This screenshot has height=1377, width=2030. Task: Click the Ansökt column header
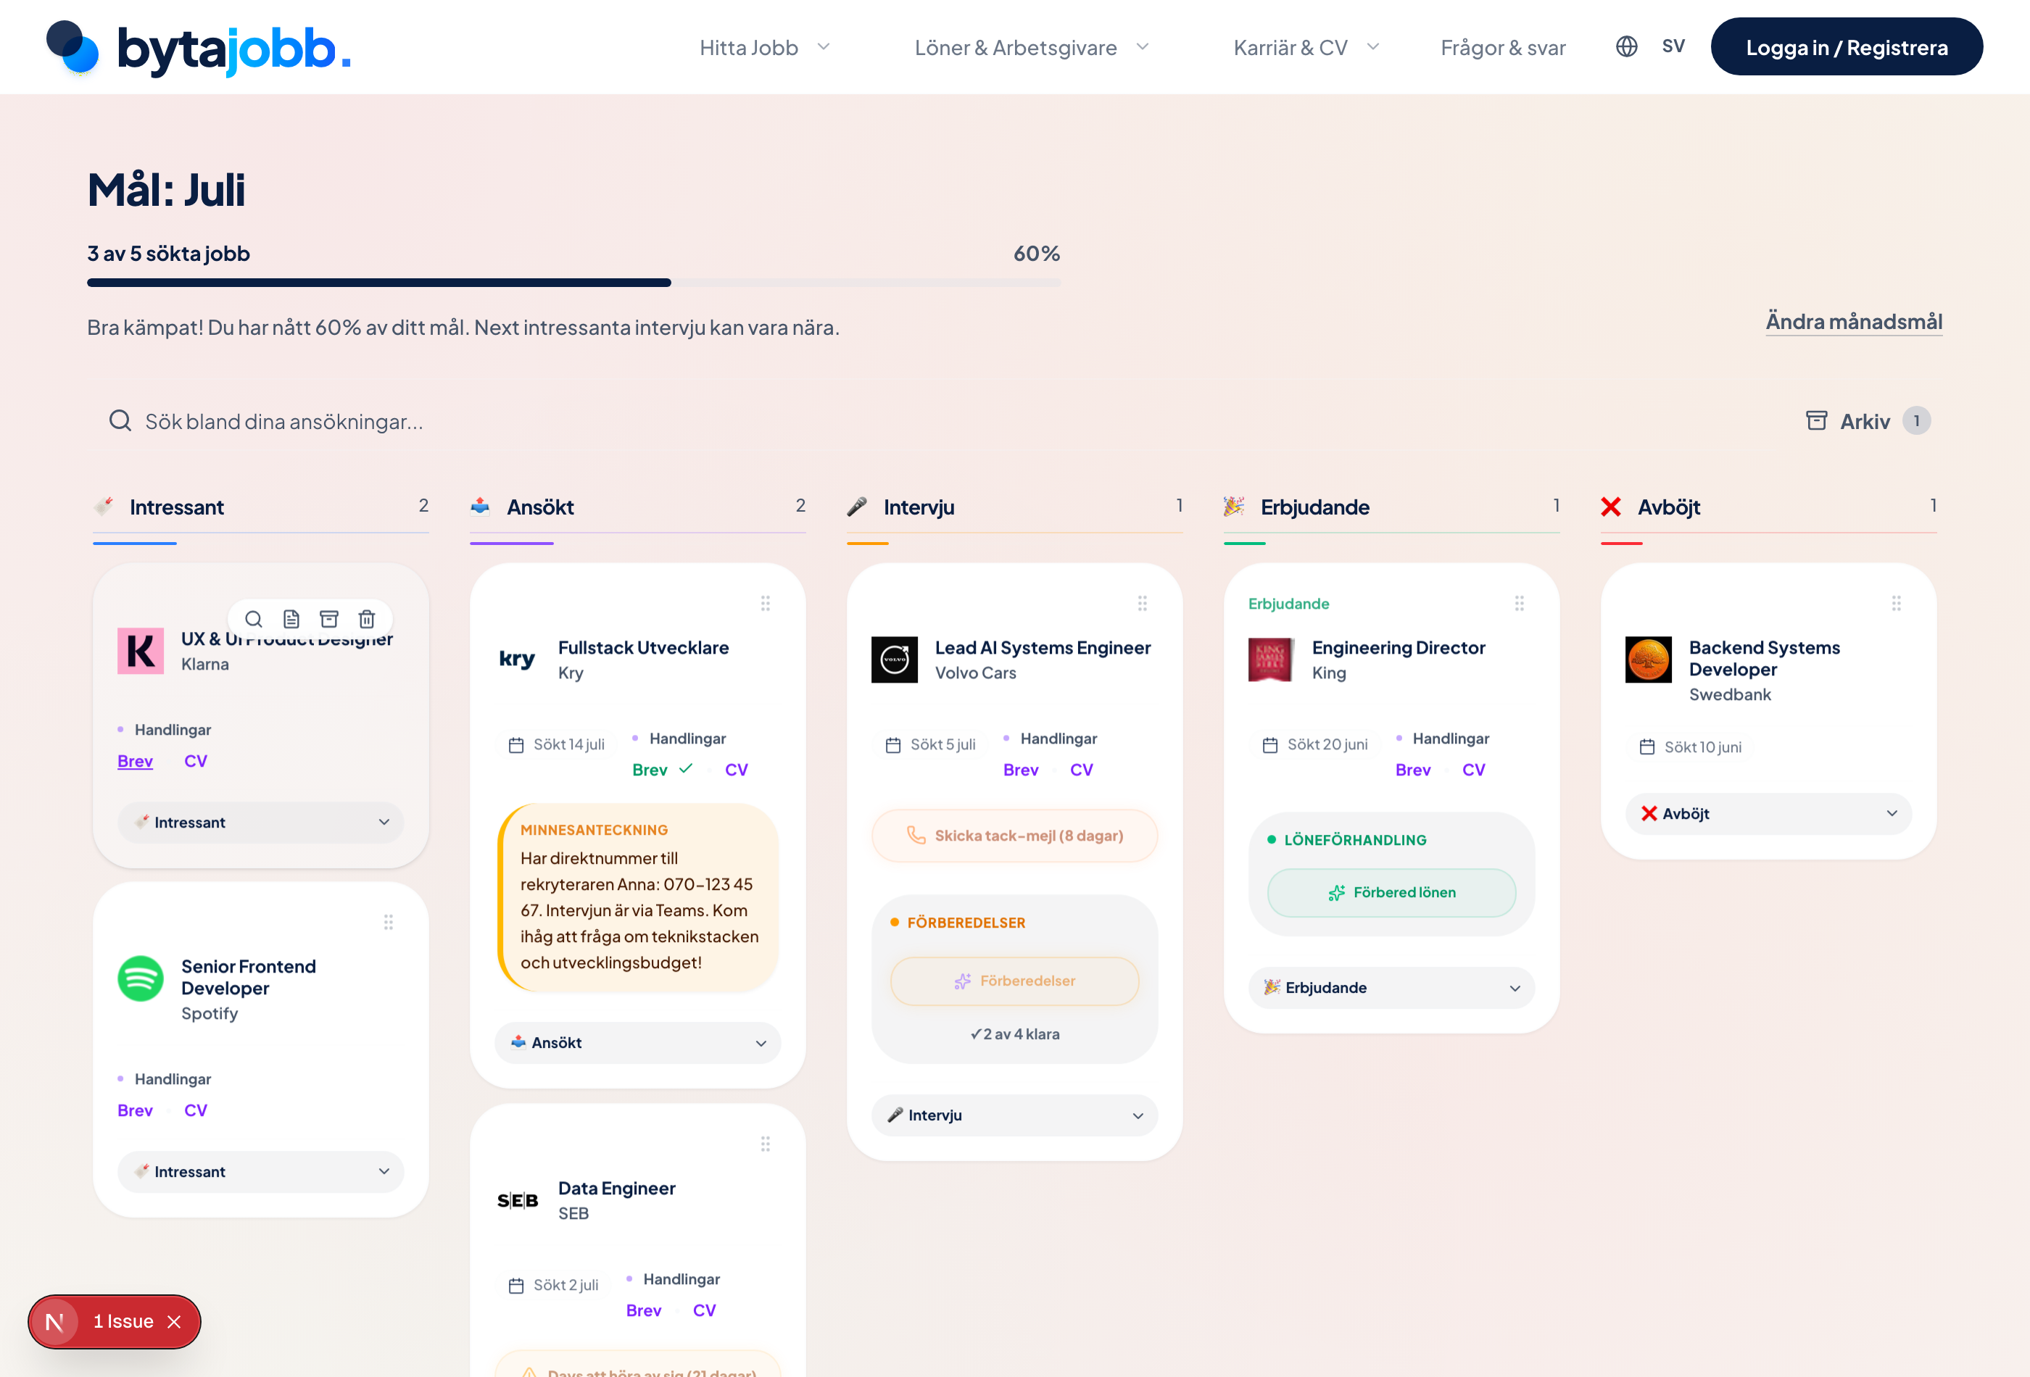tap(638, 507)
